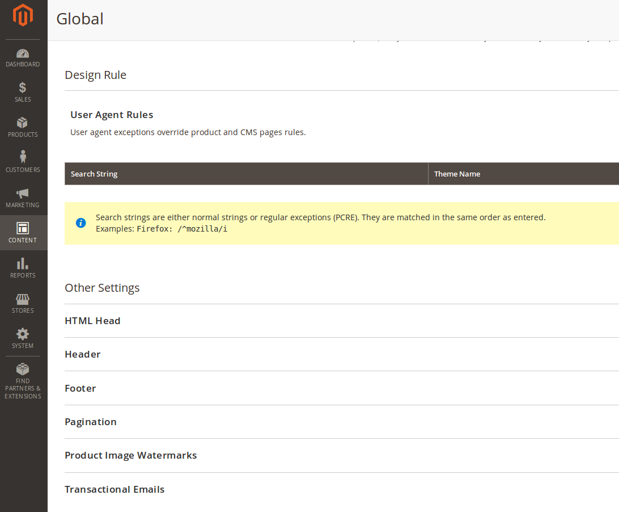The height and width of the screenshot is (512, 619).
Task: Expand the Footer settings section
Action: tap(80, 388)
